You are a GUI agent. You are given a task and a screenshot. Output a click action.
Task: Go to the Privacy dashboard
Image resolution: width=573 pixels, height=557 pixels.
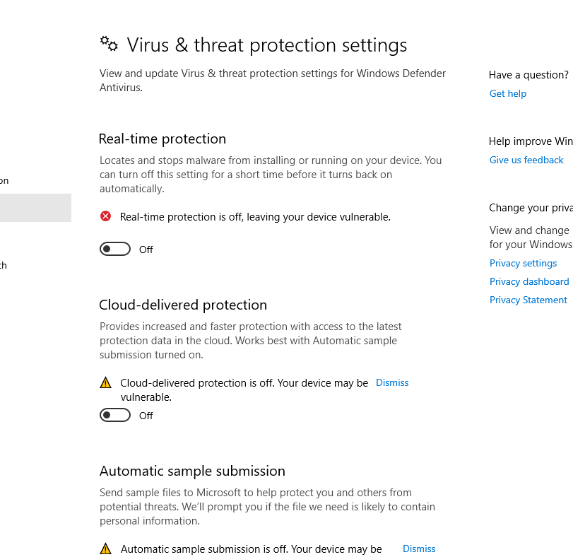point(529,281)
